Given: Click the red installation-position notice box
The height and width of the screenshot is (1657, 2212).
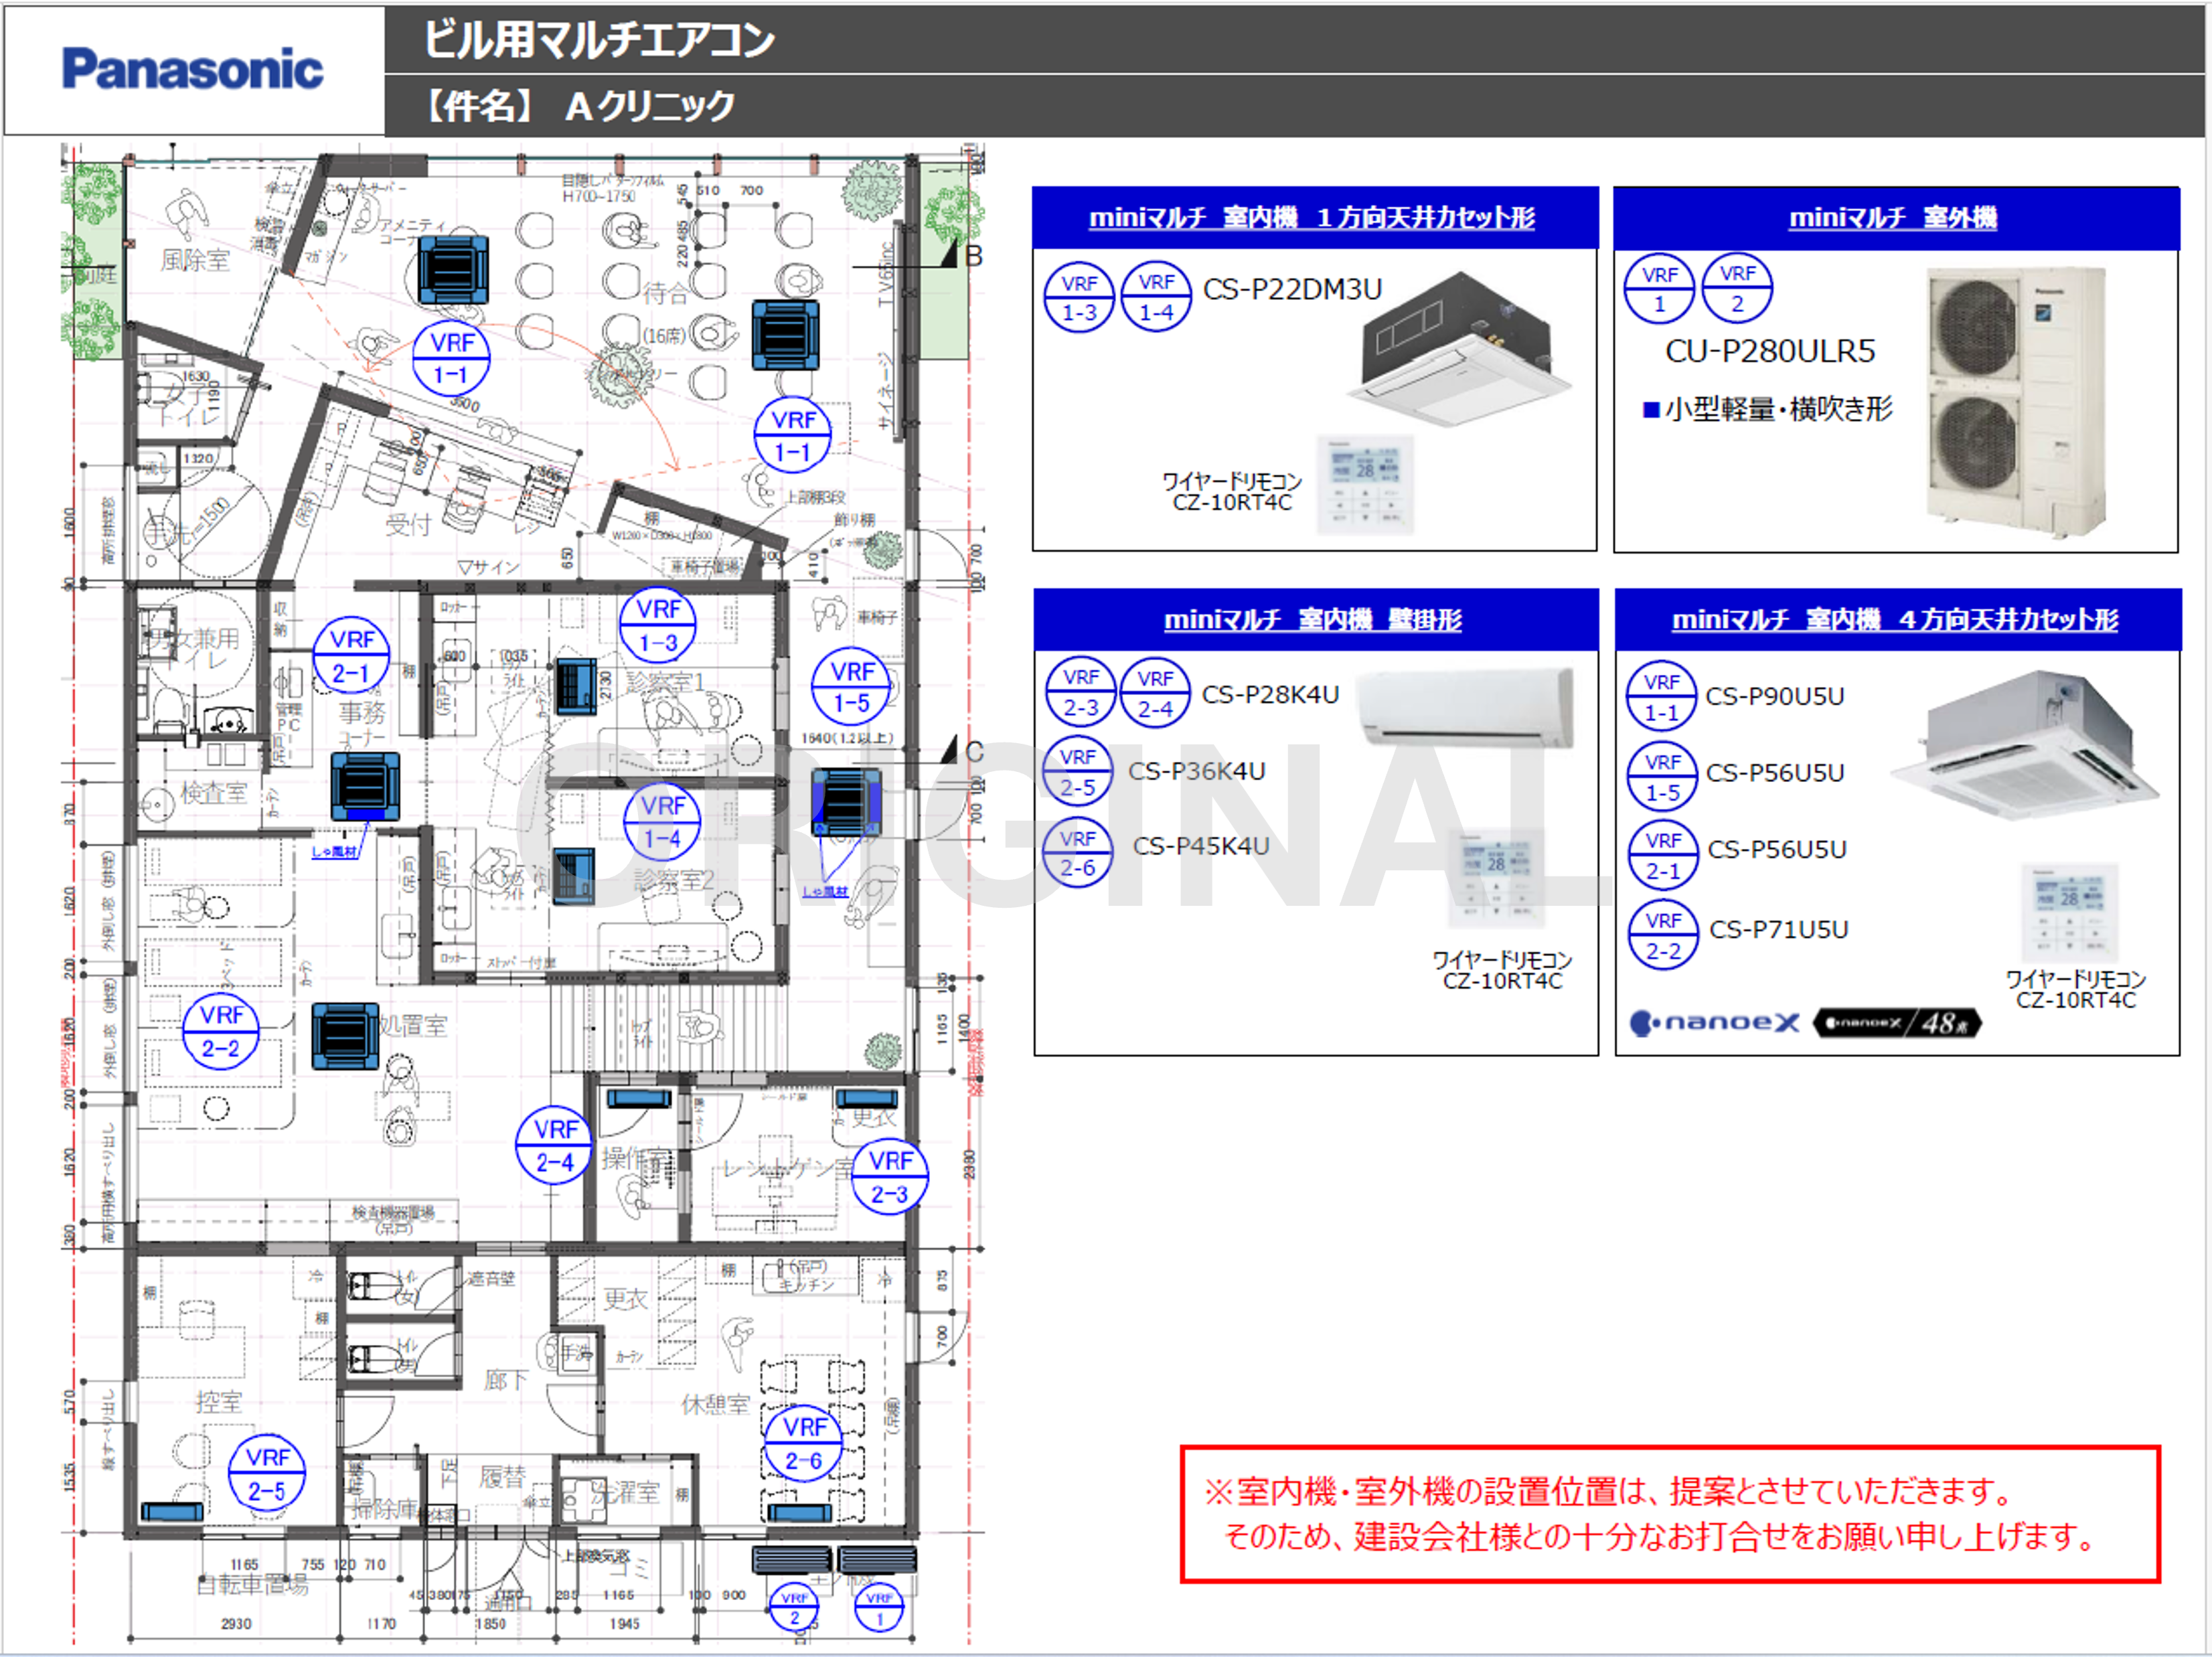Looking at the screenshot, I should (x=1669, y=1514).
